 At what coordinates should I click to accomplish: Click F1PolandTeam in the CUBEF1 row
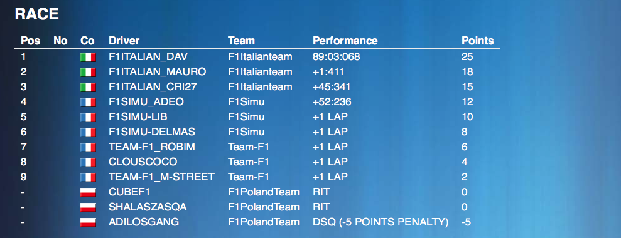(x=264, y=192)
